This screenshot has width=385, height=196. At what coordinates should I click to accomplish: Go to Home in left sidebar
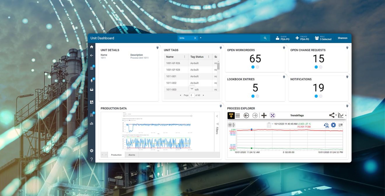92,47
